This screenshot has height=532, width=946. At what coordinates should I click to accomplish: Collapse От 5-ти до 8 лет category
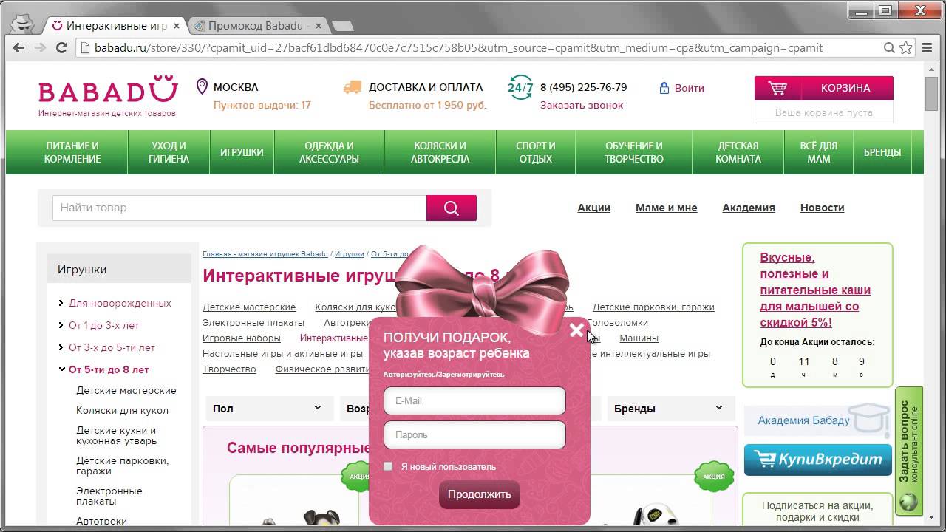[61, 369]
